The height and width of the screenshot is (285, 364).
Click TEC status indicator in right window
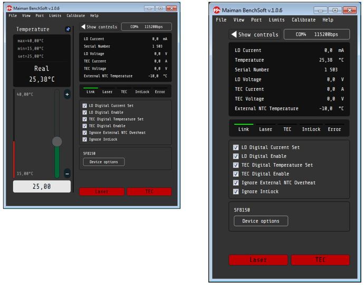click(x=287, y=128)
